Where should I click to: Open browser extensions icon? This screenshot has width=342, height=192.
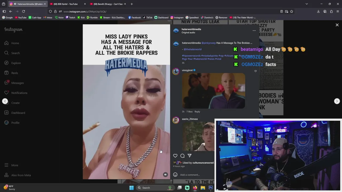tap(331, 11)
